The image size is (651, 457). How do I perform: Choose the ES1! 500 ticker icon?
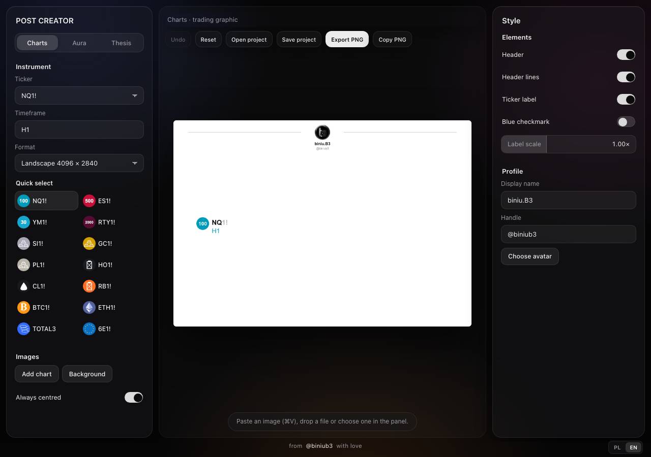[x=89, y=201]
